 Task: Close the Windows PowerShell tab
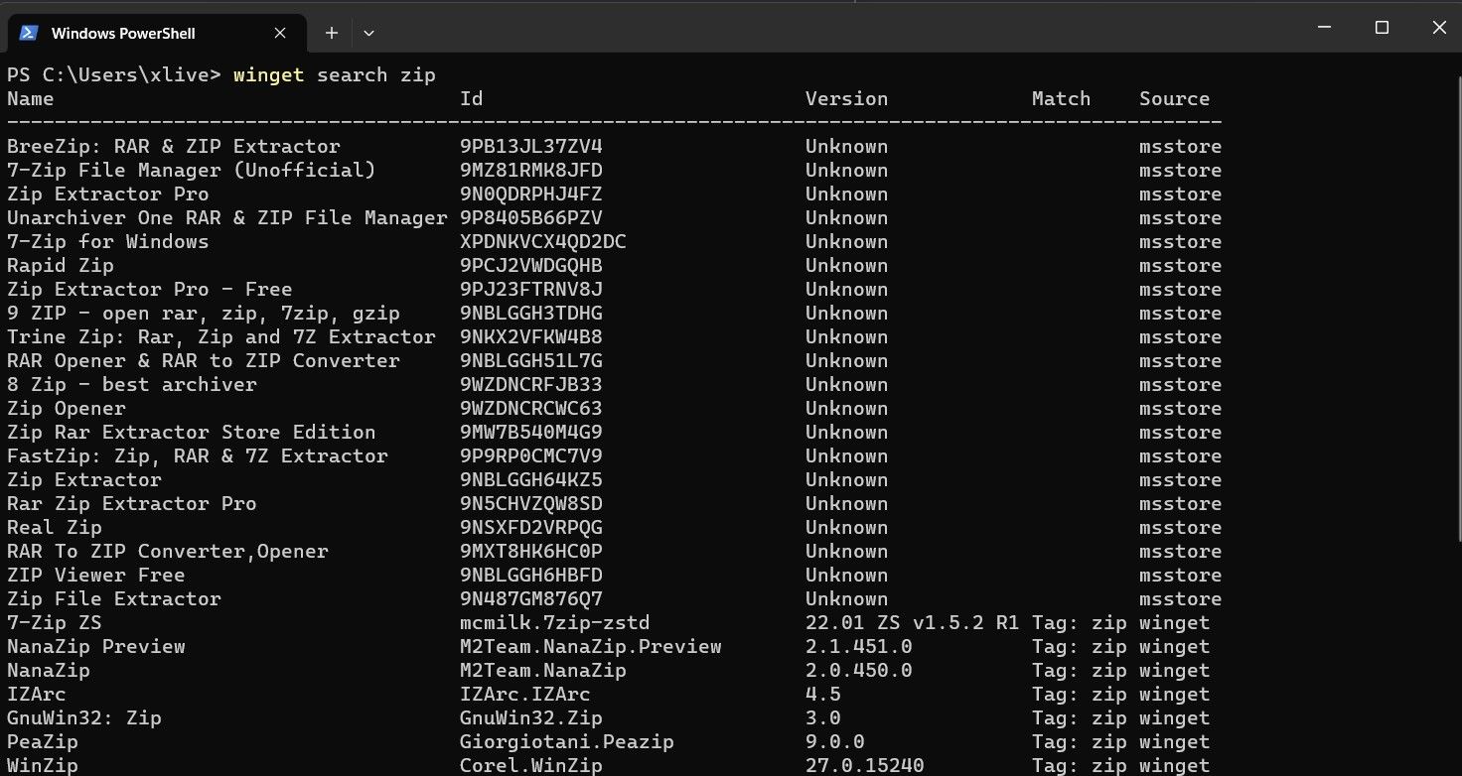[279, 32]
